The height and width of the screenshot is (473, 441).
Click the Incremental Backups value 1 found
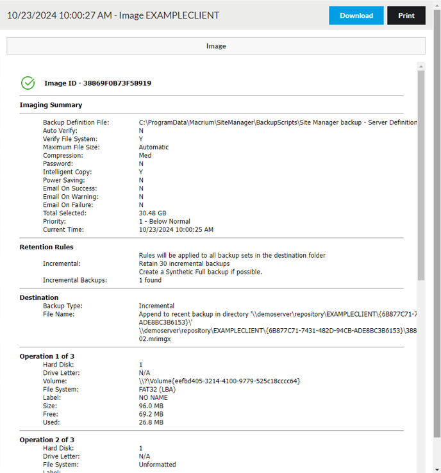[150, 280]
